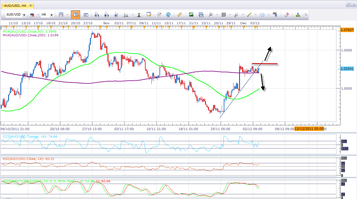This screenshot has height=199, width=357.
Task: Select the Fibonacci levels tool
Action: (x=223, y=15)
